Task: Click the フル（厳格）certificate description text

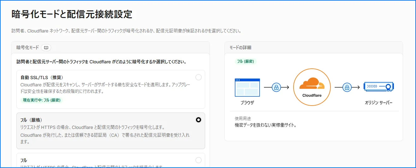Action: tap(105, 138)
